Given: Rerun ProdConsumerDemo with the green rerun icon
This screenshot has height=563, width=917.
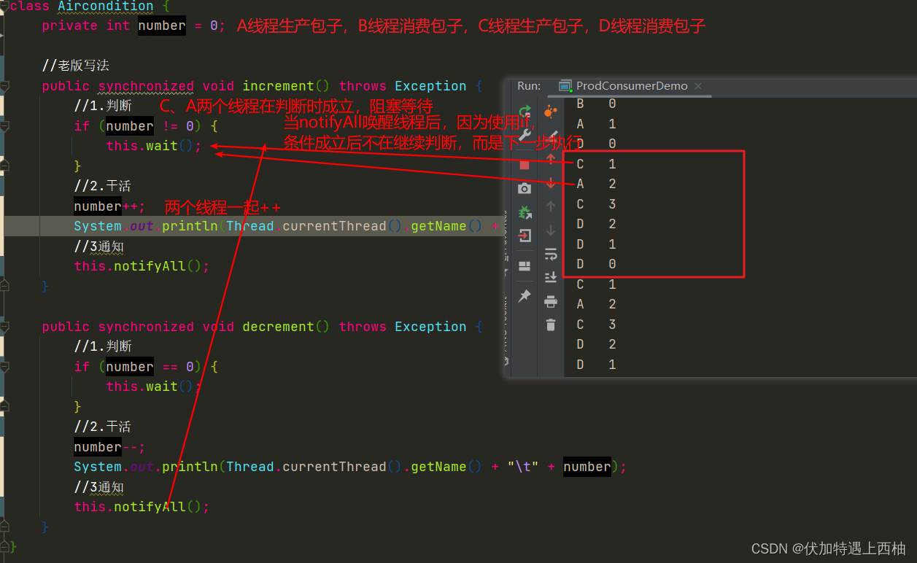Looking at the screenshot, I should [524, 112].
